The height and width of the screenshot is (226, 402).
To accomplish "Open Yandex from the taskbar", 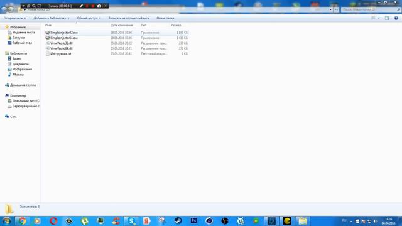I will coord(146,221).
